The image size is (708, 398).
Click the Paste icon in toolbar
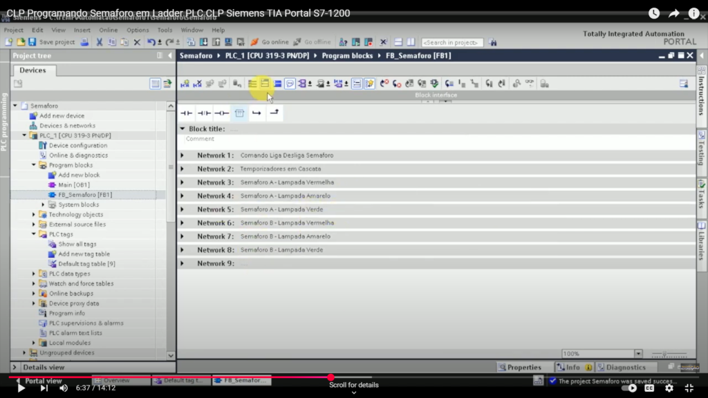[124, 42]
